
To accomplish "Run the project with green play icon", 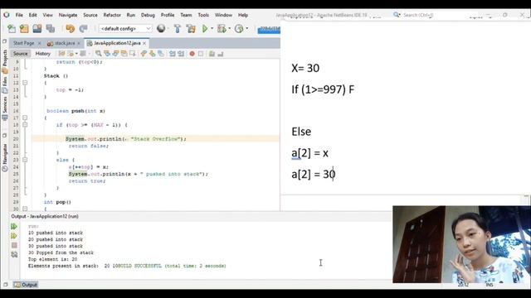I will (205, 29).
